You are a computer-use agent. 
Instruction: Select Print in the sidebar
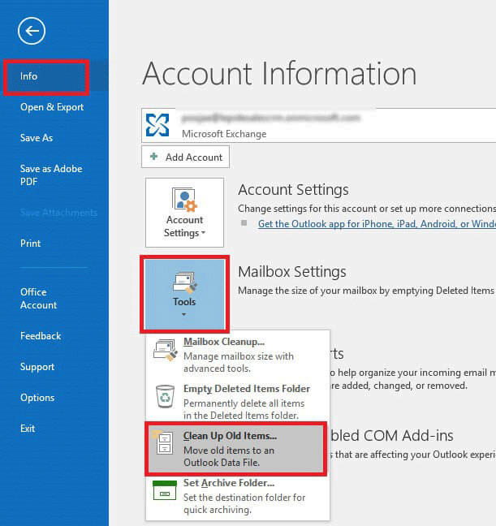click(31, 244)
